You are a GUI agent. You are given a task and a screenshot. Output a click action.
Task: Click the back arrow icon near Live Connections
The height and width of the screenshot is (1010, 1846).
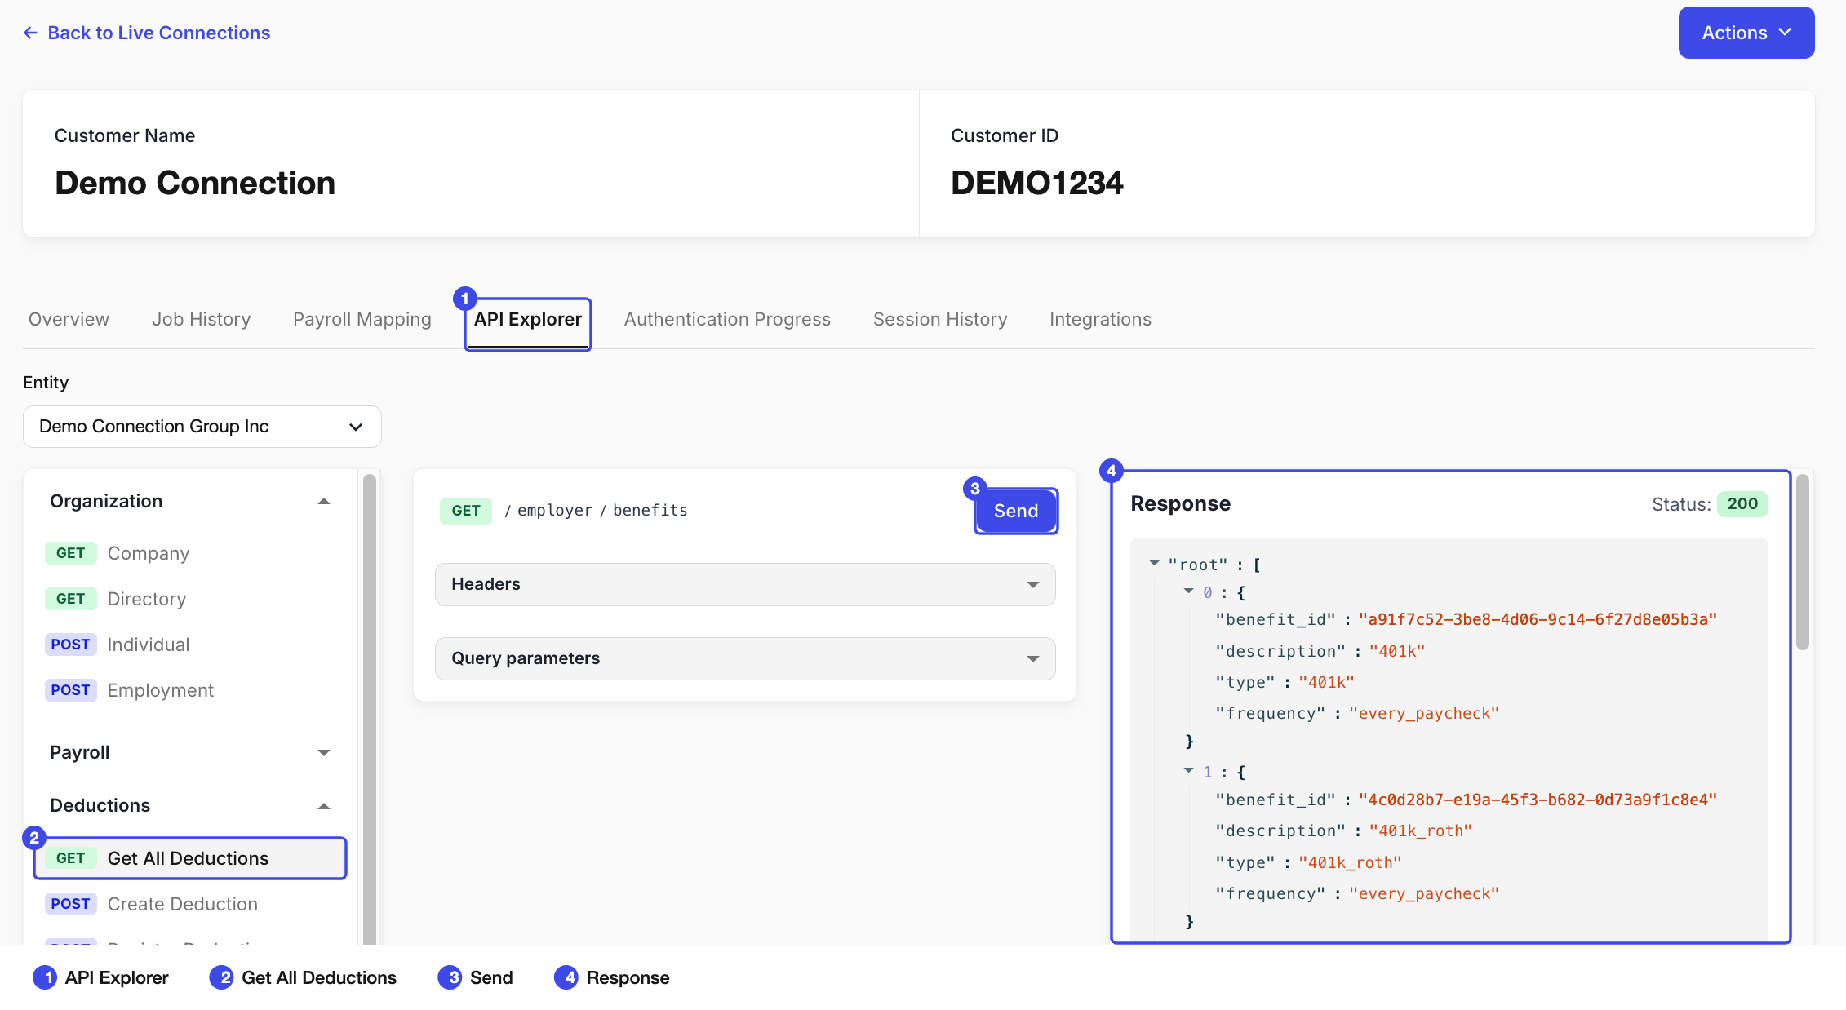pyautogui.click(x=30, y=33)
